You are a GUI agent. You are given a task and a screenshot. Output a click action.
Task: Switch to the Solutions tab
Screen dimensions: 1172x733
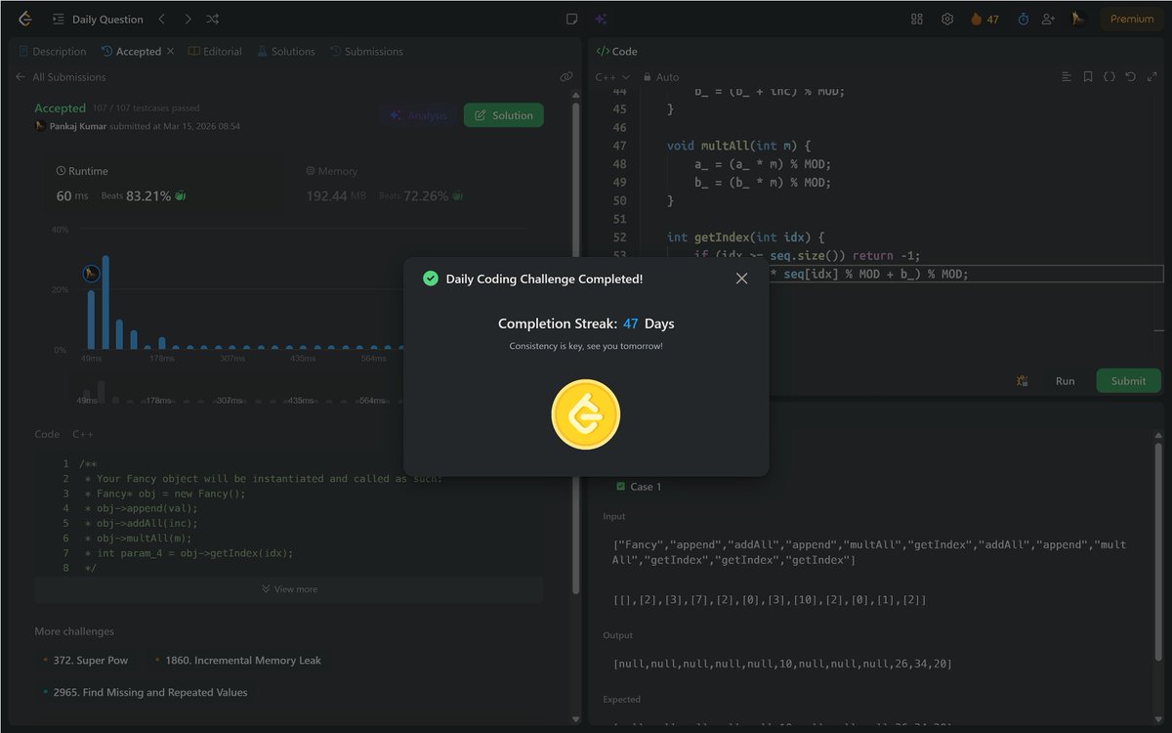[x=285, y=51]
